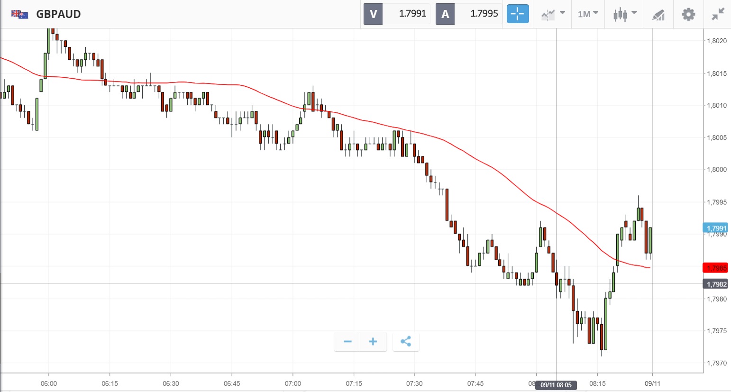731x392 pixels.
Task: Toggle the crosshair cursor button
Action: click(x=517, y=14)
